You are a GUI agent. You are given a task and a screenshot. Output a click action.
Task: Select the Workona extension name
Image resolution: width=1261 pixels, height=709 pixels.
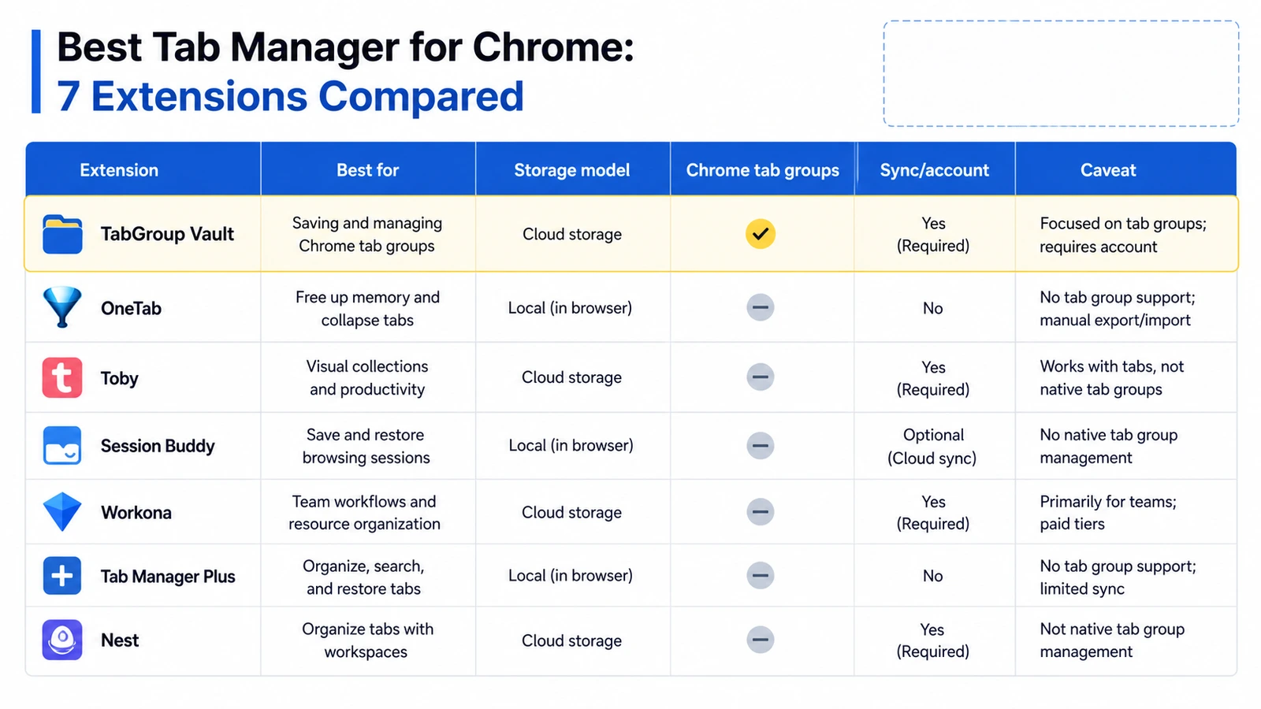coord(136,513)
